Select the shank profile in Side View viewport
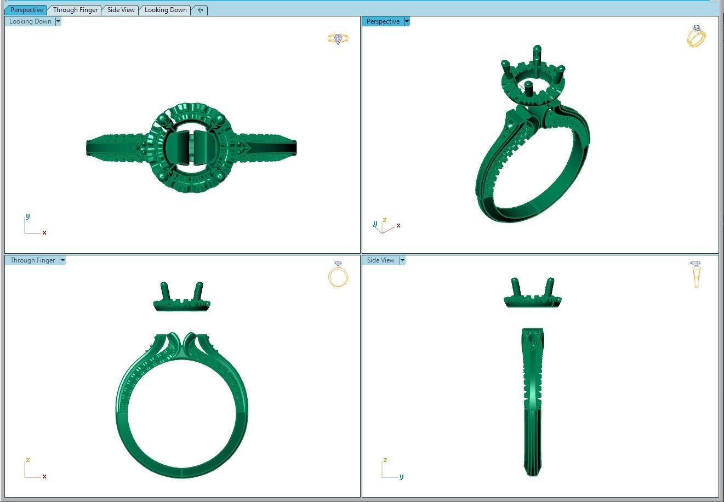Screen dimensions: 724x502 [x=533, y=402]
